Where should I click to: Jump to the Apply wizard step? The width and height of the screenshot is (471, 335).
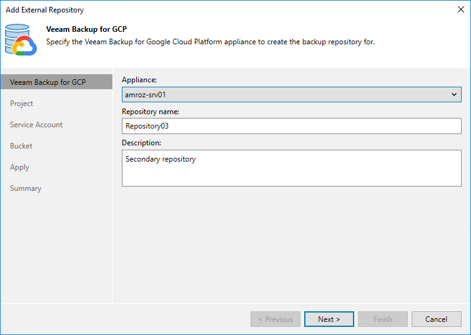tap(20, 167)
